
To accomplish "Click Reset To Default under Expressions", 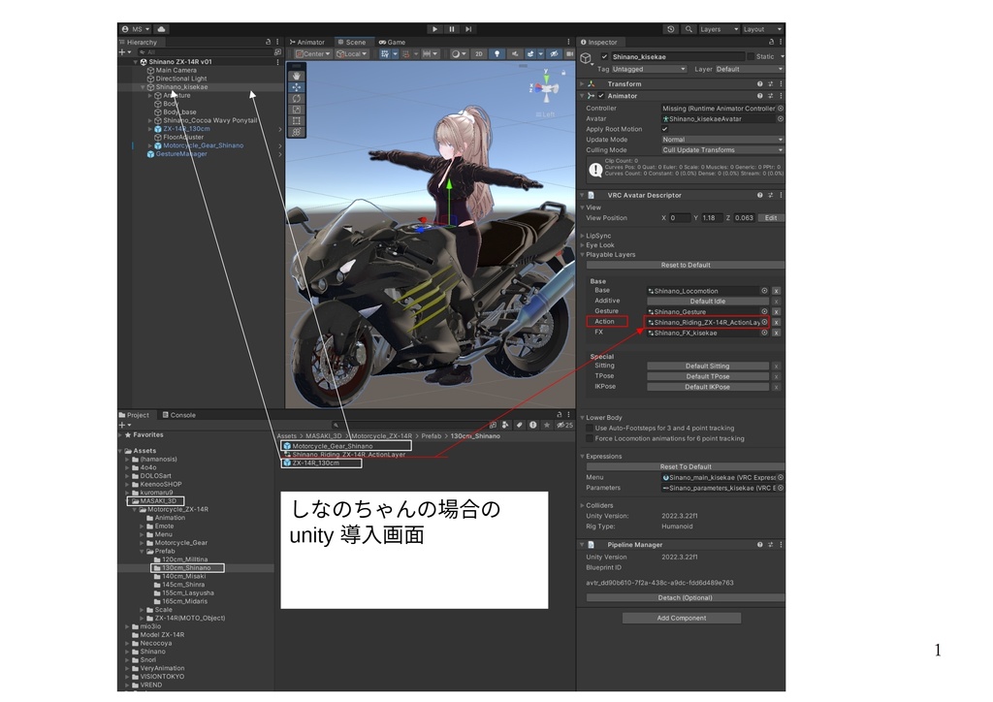I will [686, 466].
